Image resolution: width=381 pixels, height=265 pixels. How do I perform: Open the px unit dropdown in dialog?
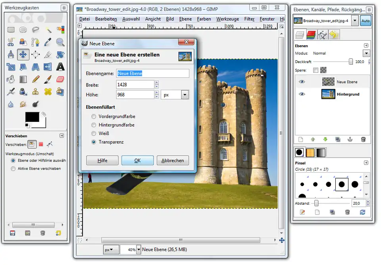pyautogui.click(x=185, y=95)
